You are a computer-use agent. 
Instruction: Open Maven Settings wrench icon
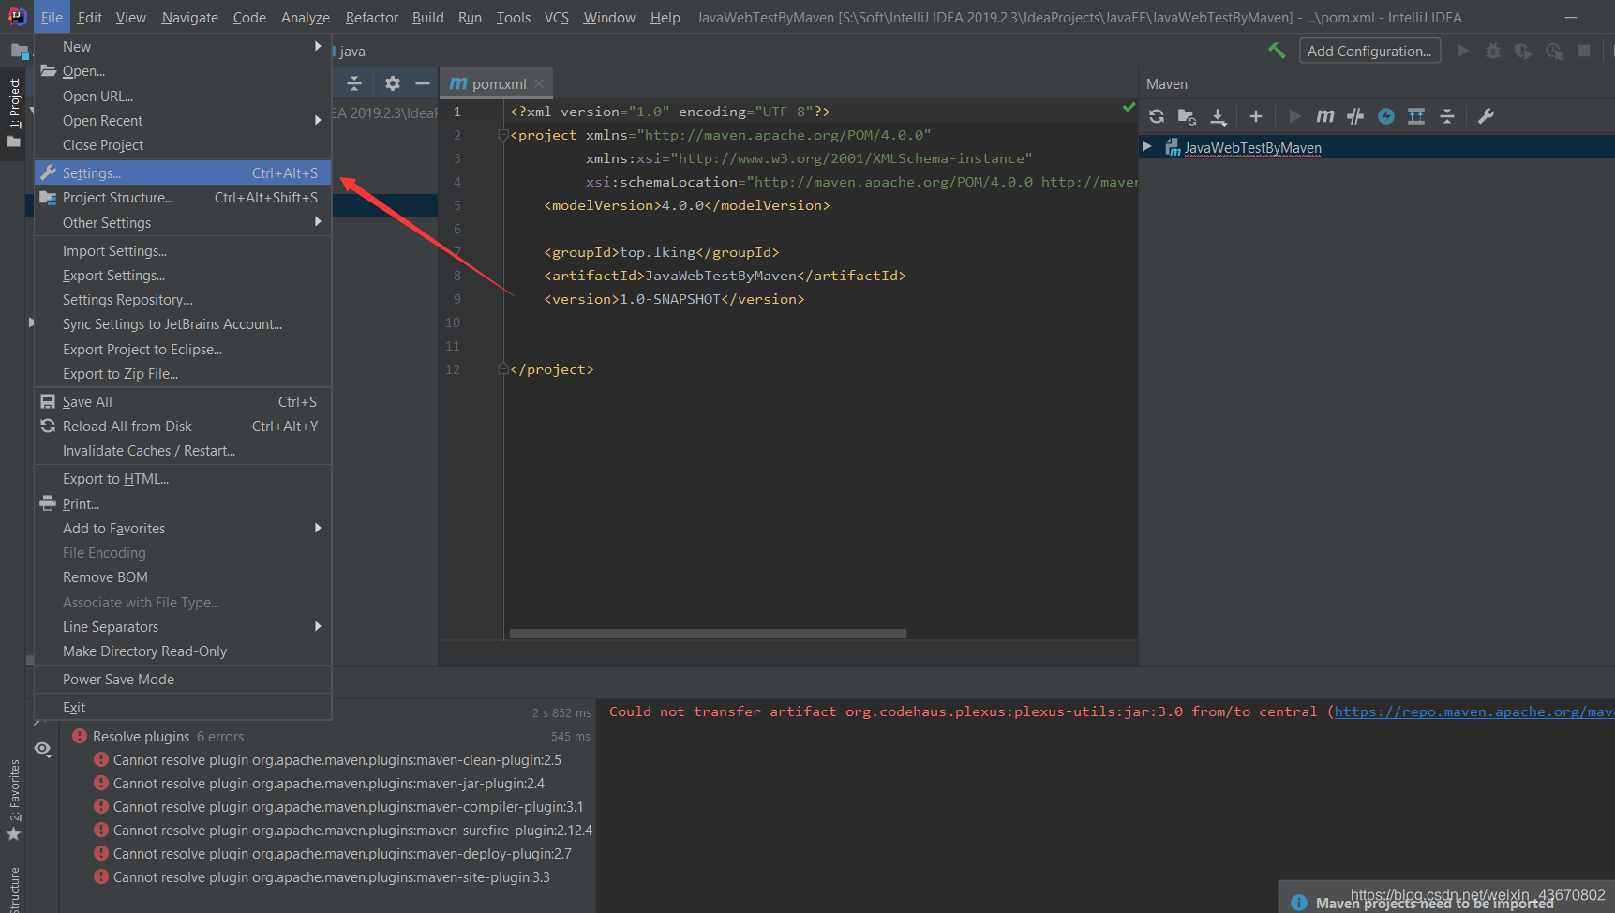coord(1486,116)
